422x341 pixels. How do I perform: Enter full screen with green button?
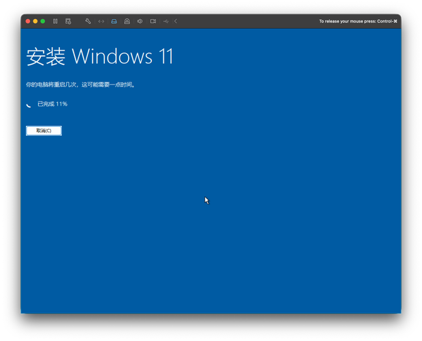pos(43,21)
